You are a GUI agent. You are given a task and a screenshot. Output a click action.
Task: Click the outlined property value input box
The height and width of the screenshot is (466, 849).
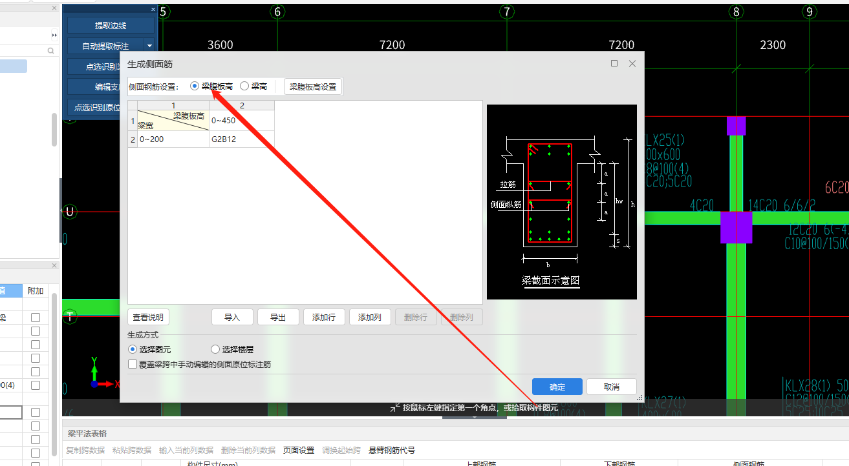(11, 412)
